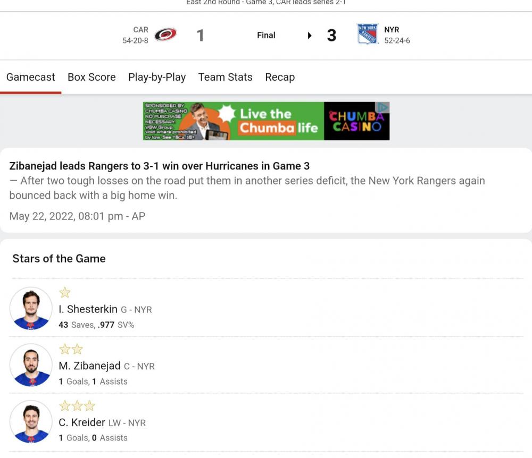Click the CAR team abbreviation

[140, 30]
